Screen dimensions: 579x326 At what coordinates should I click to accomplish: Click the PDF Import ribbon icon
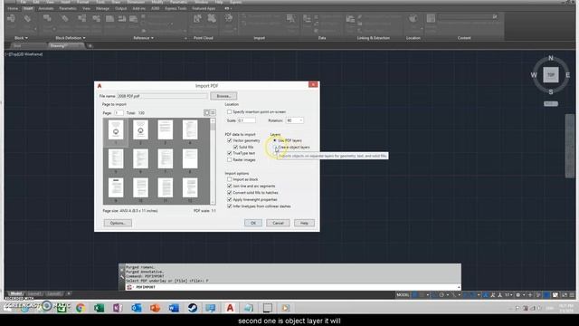(229, 18)
